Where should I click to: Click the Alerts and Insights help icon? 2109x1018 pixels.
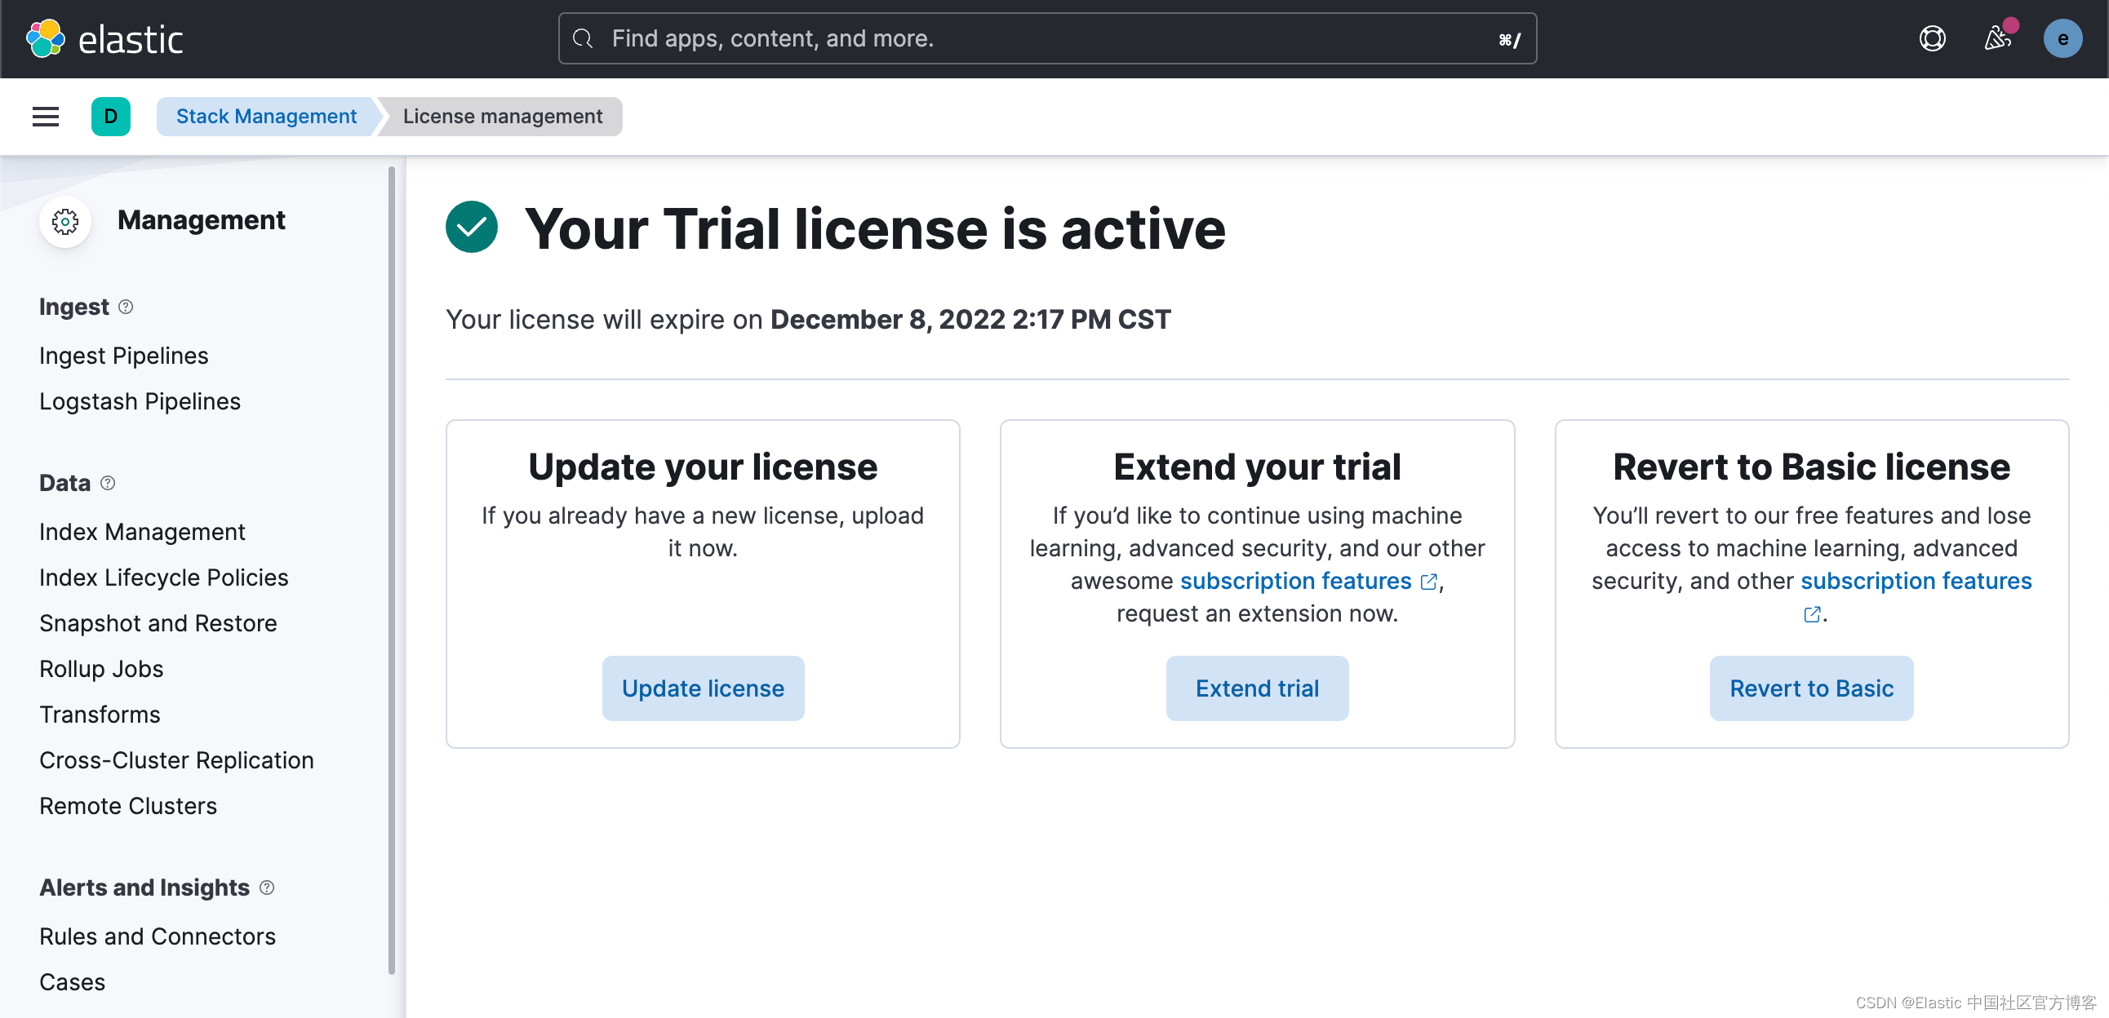click(267, 887)
